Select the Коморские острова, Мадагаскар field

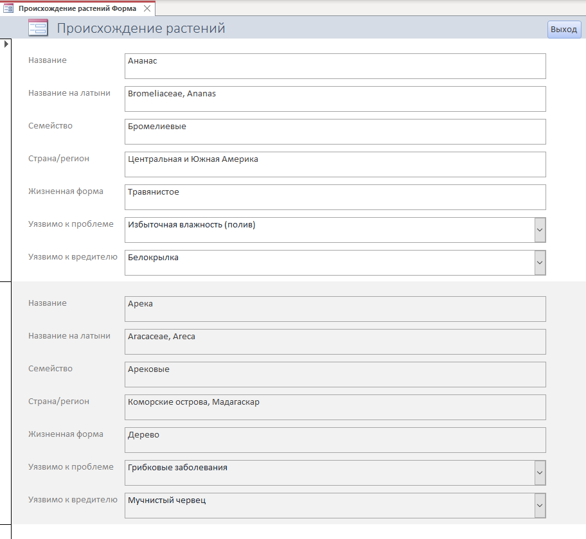click(335, 407)
